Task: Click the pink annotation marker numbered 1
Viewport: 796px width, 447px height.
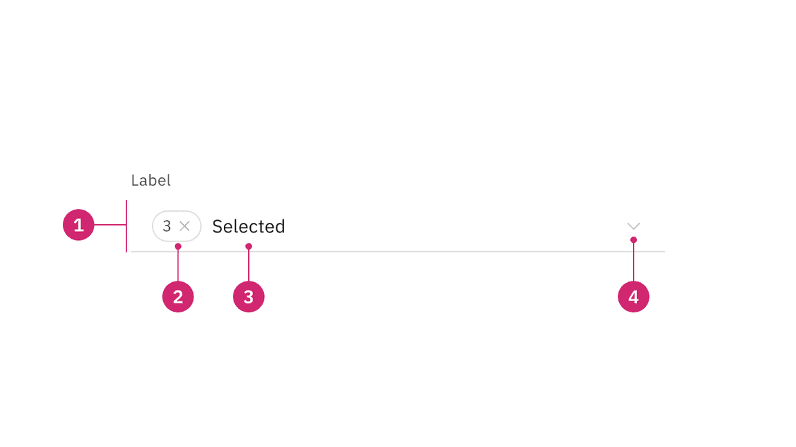Action: [78, 225]
